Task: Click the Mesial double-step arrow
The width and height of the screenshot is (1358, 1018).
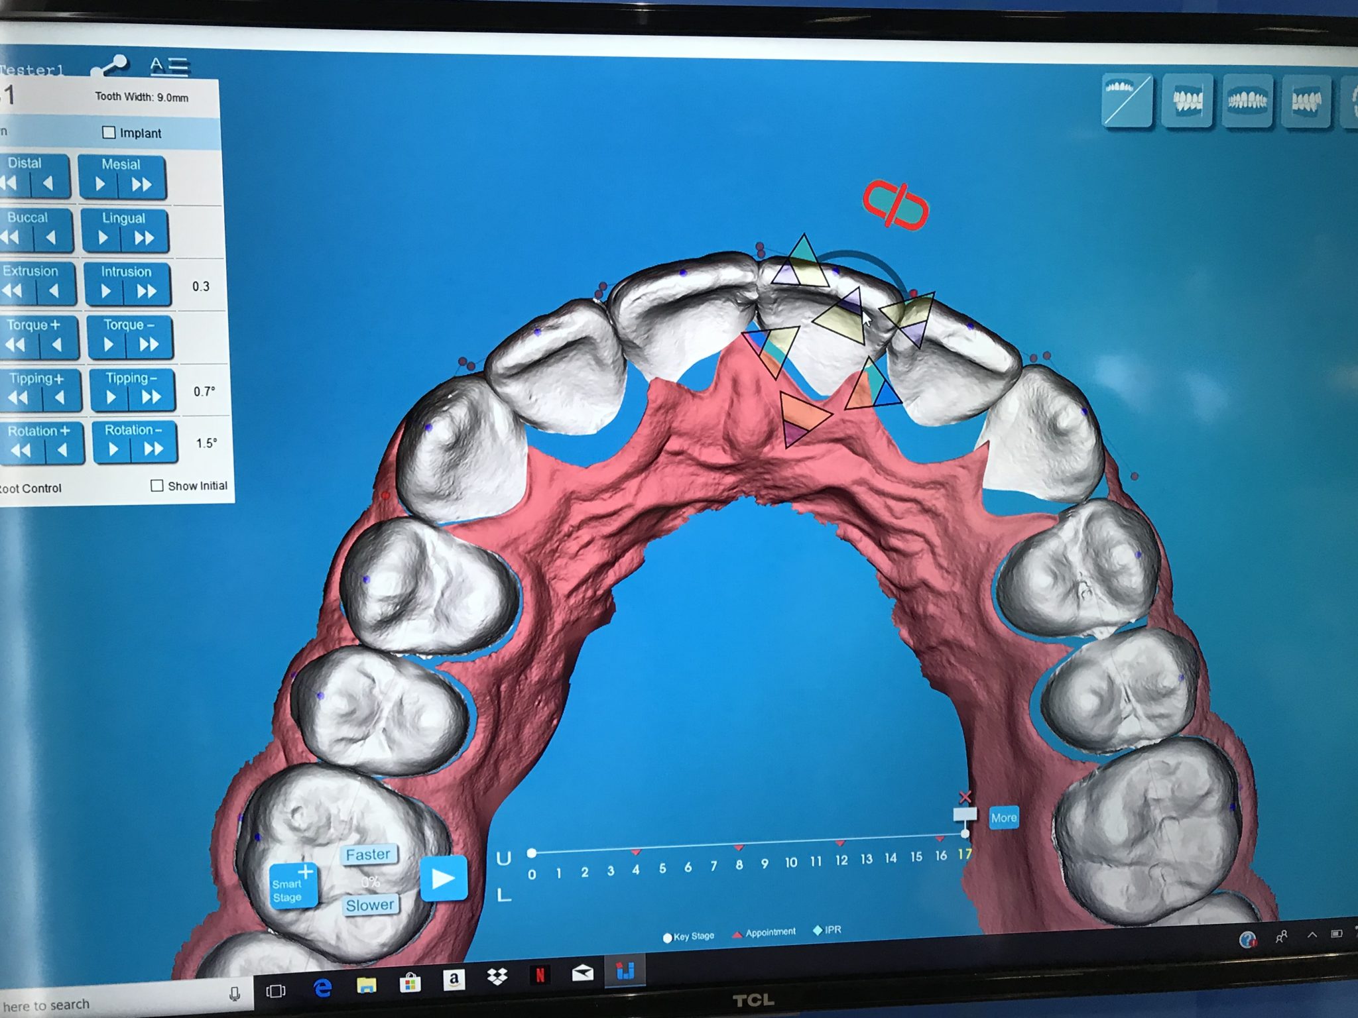Action: [141, 185]
